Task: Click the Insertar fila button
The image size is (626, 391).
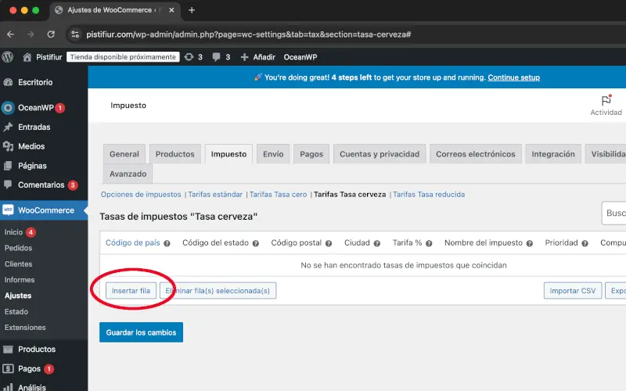Action: tap(131, 291)
